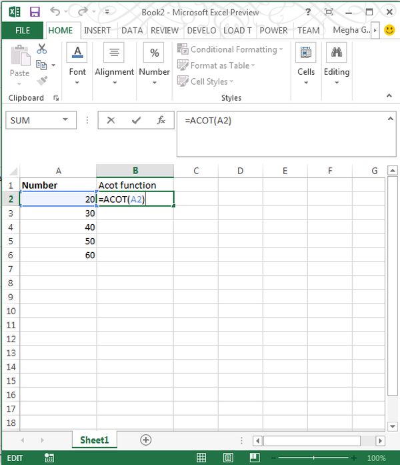Switch to the INSERT tab
Screen dimensions: 400x465
click(97, 30)
